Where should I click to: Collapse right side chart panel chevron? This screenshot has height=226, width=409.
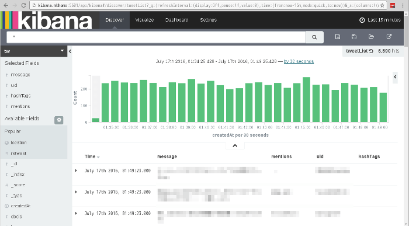click(395, 77)
